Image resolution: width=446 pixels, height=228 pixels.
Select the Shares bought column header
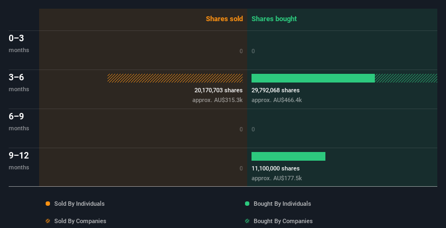point(274,19)
